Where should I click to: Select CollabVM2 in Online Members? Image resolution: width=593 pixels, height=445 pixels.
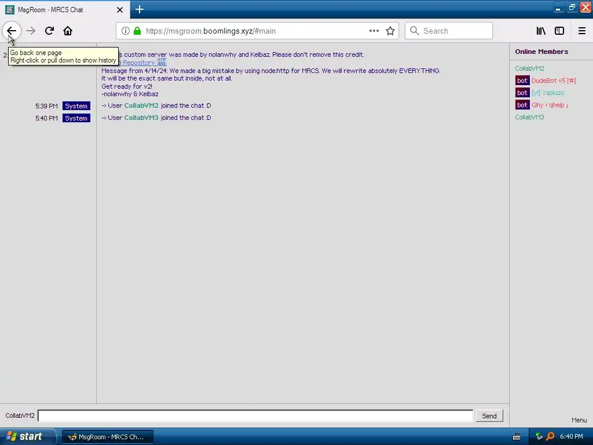tap(529, 68)
